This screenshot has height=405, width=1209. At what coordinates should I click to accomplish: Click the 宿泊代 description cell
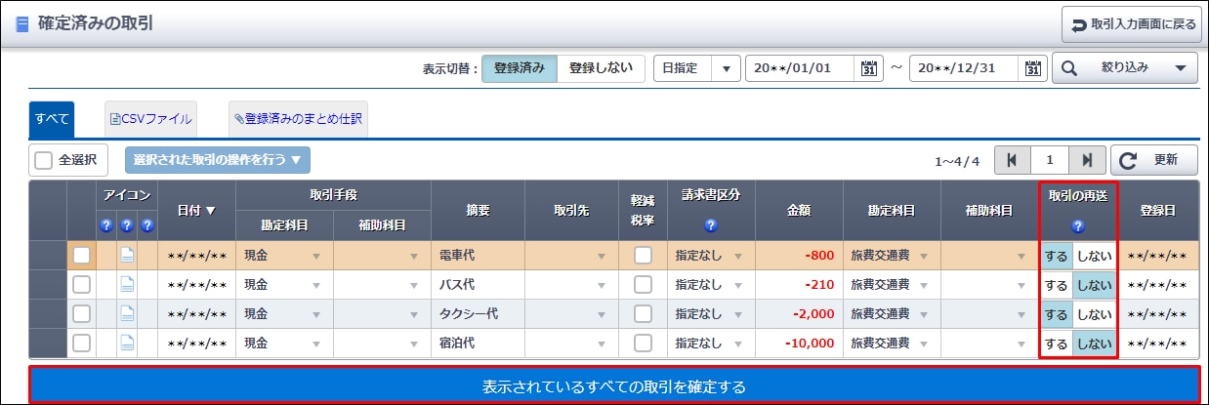point(478,344)
